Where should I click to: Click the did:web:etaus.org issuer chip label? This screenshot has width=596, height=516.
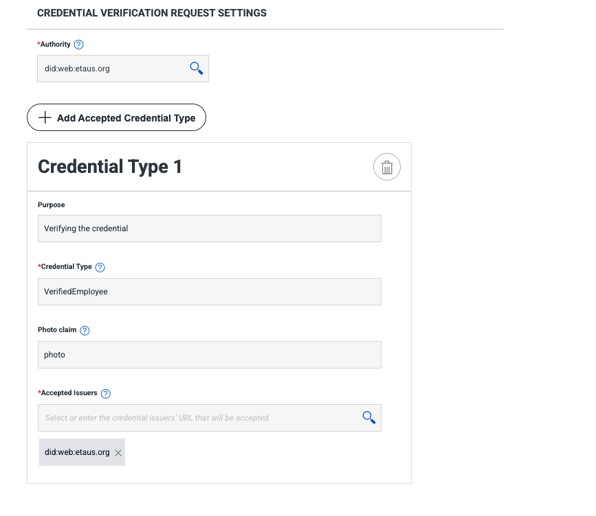77,452
